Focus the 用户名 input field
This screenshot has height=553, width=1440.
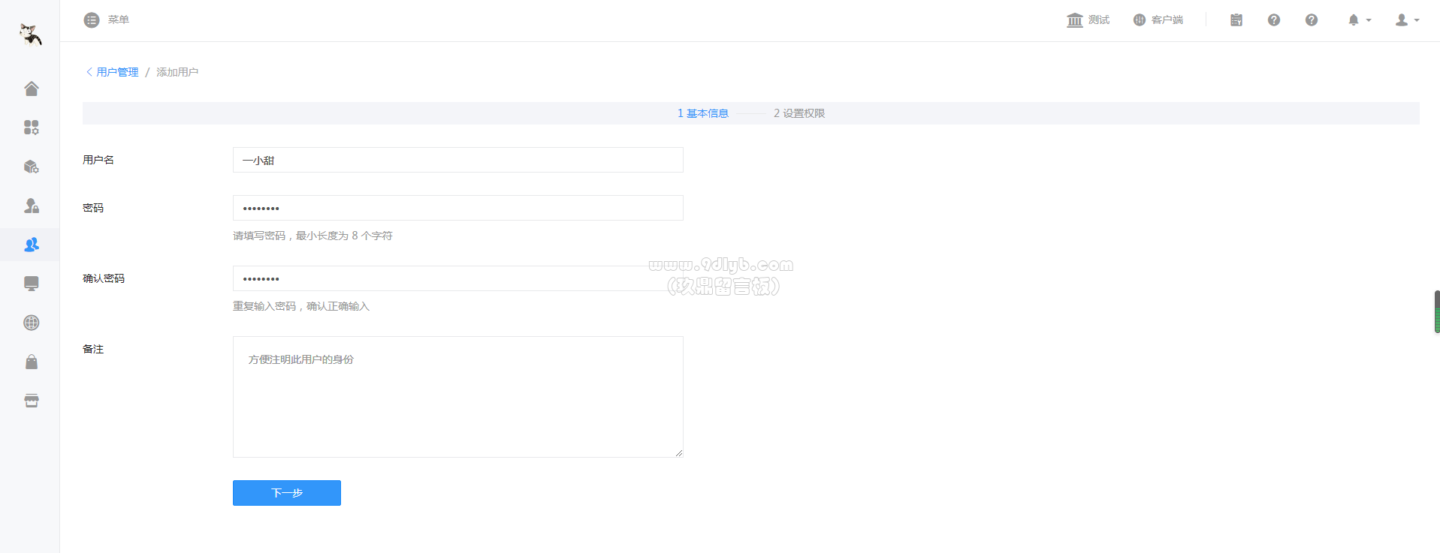click(x=457, y=160)
